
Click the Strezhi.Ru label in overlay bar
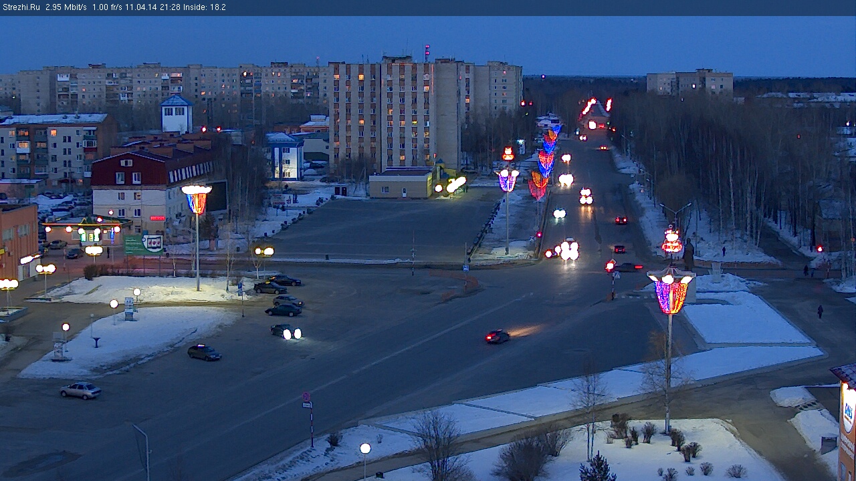pos(21,7)
